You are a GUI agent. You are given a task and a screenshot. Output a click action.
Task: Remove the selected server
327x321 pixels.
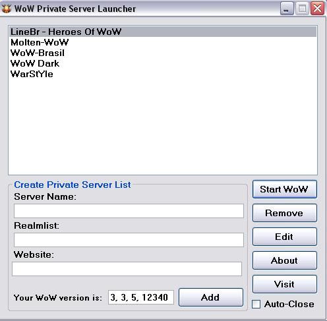[285, 213]
